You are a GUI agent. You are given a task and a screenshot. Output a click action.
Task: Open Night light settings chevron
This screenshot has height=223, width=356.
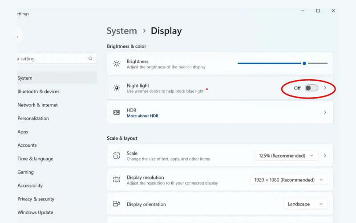325,88
